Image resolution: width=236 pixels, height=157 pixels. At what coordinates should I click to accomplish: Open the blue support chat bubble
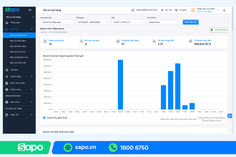click(x=230, y=116)
